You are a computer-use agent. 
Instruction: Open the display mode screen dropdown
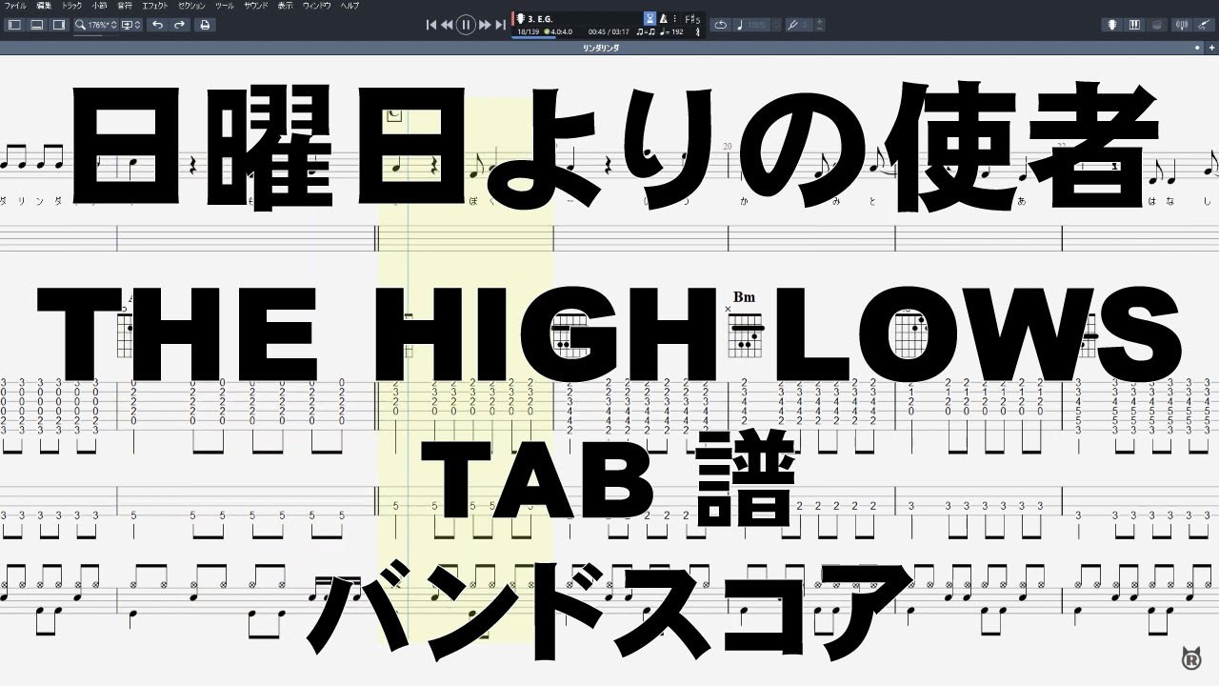(x=131, y=25)
